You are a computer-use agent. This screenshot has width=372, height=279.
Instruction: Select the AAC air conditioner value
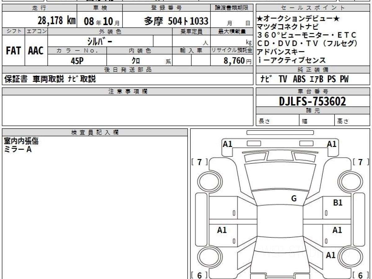[36, 51]
